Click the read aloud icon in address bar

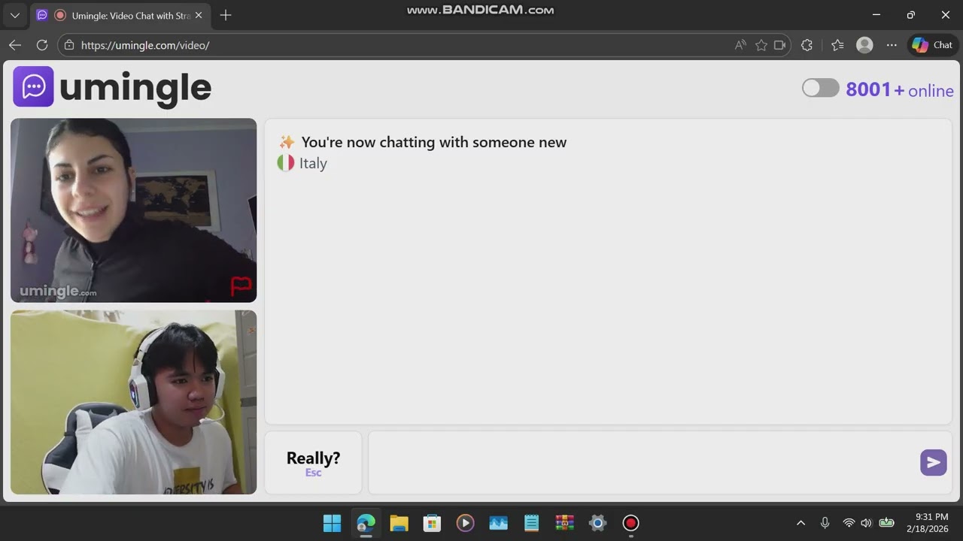pos(741,45)
